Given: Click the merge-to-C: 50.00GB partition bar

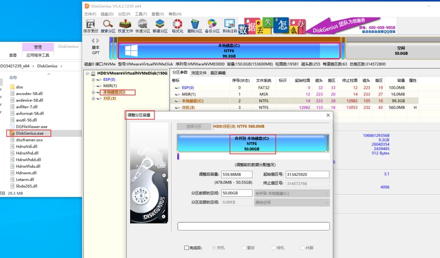Looking at the screenshot, I should pyautogui.click(x=252, y=143).
